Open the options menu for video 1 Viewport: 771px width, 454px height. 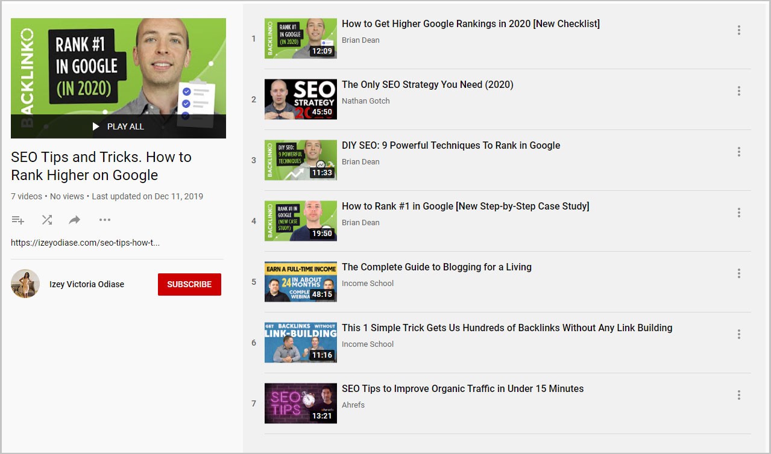tap(738, 30)
